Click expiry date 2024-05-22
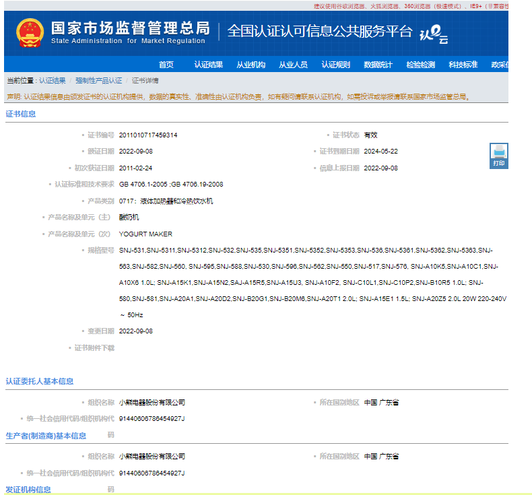 click(380, 152)
